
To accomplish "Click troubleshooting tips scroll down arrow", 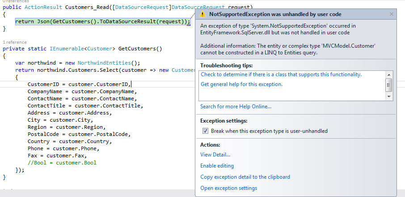I will pyautogui.click(x=389, y=96).
